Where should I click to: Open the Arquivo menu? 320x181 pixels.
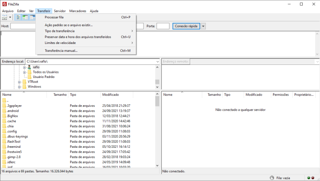point(8,11)
